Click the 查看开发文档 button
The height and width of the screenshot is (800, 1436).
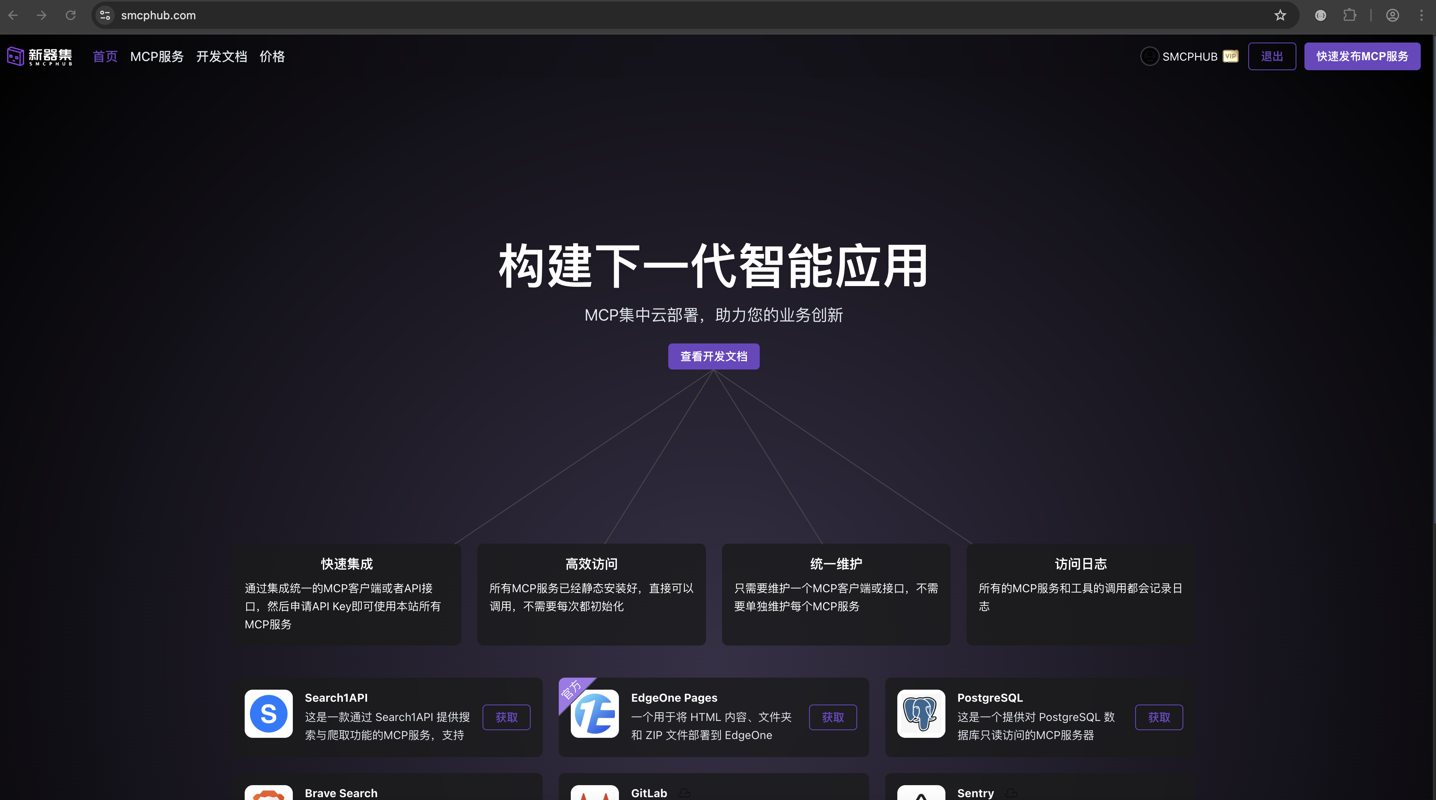click(x=714, y=356)
